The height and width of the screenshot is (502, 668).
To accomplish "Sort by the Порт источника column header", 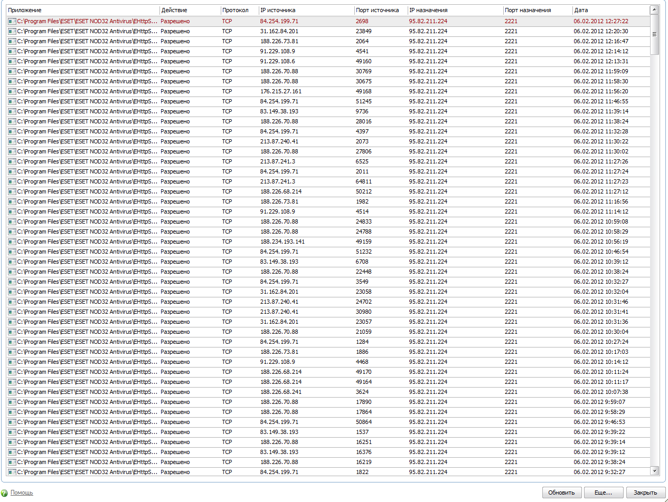I will tap(381, 10).
